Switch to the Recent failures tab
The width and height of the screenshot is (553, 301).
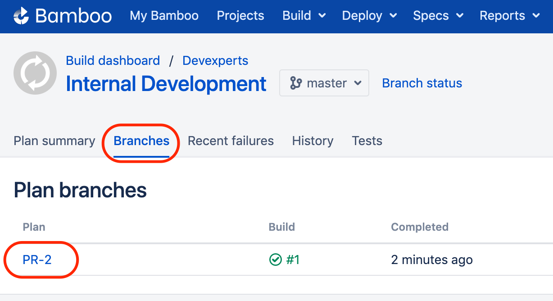coord(231,141)
